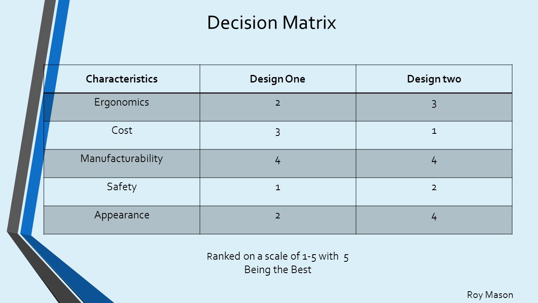Select Design One Ergonomics score cell
Screen dimensions: 538x303
point(278,107)
